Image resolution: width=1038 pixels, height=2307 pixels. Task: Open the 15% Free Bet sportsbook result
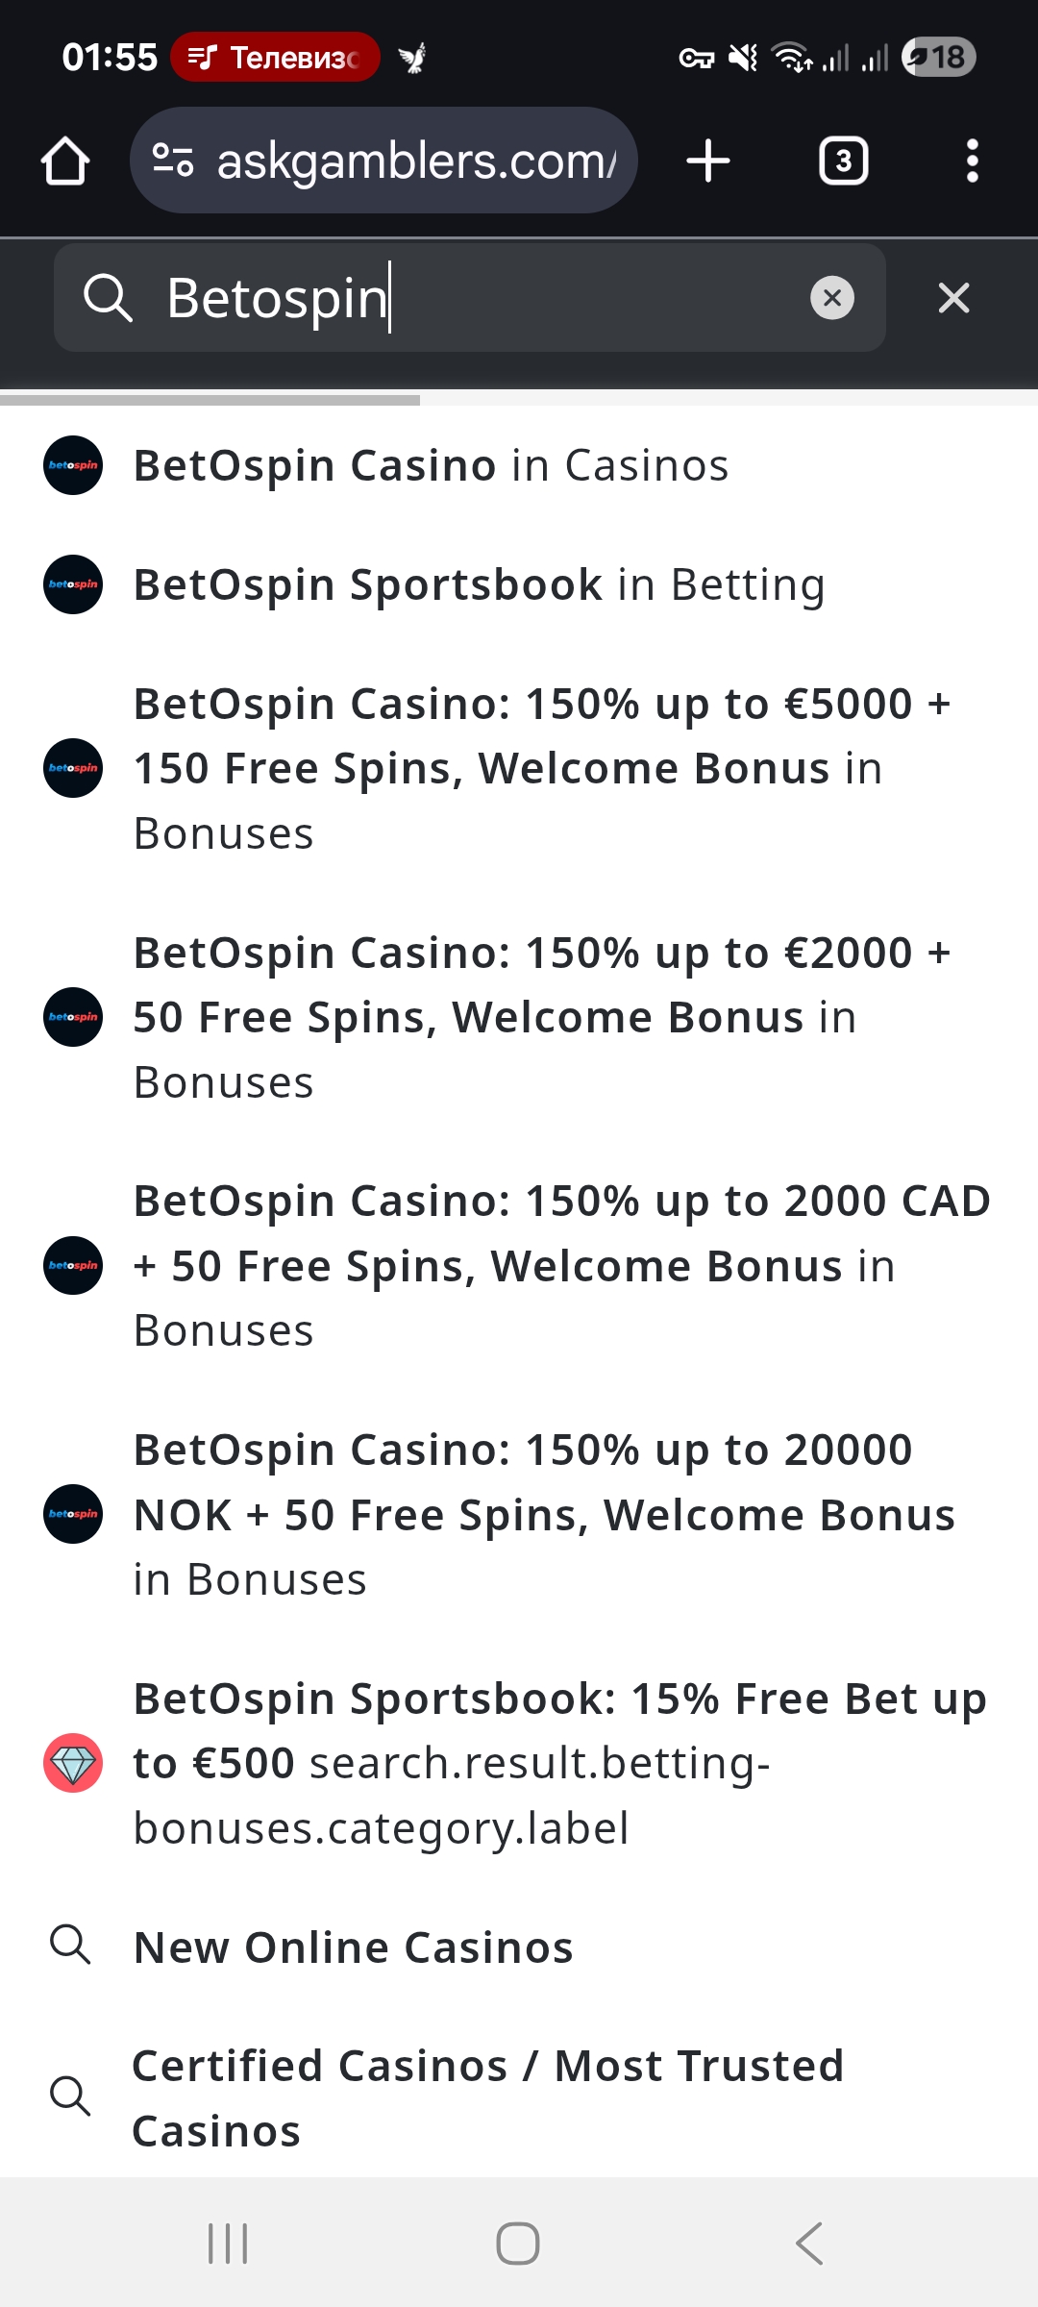pos(557,1763)
